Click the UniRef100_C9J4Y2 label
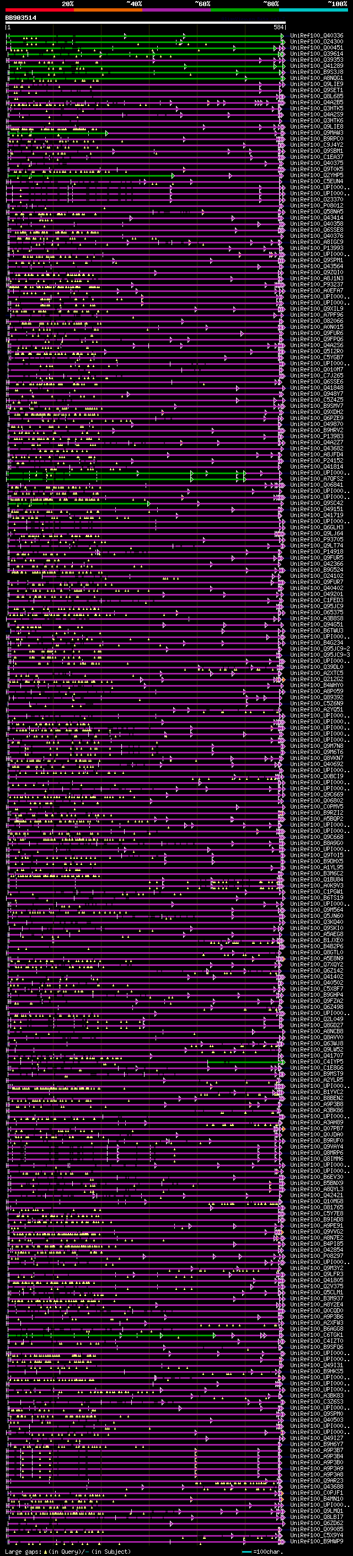The width and height of the screenshot is (353, 1556). 317,145
